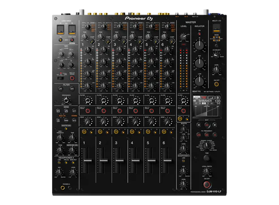Engage the HPF filter button

point(72,88)
